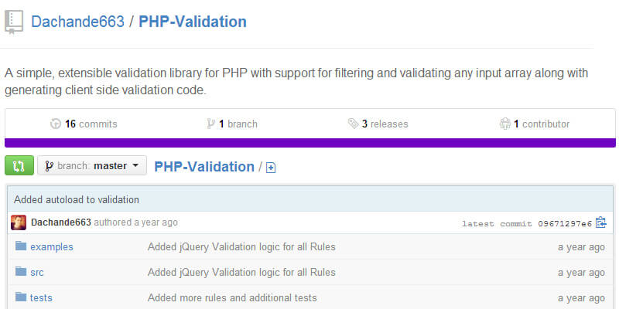
Task: Click the tests folder icon
Action: 20,297
